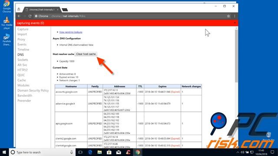278x156 pixels.
Task: Select the accounts.google.com hostname cell
Action: point(71,92)
